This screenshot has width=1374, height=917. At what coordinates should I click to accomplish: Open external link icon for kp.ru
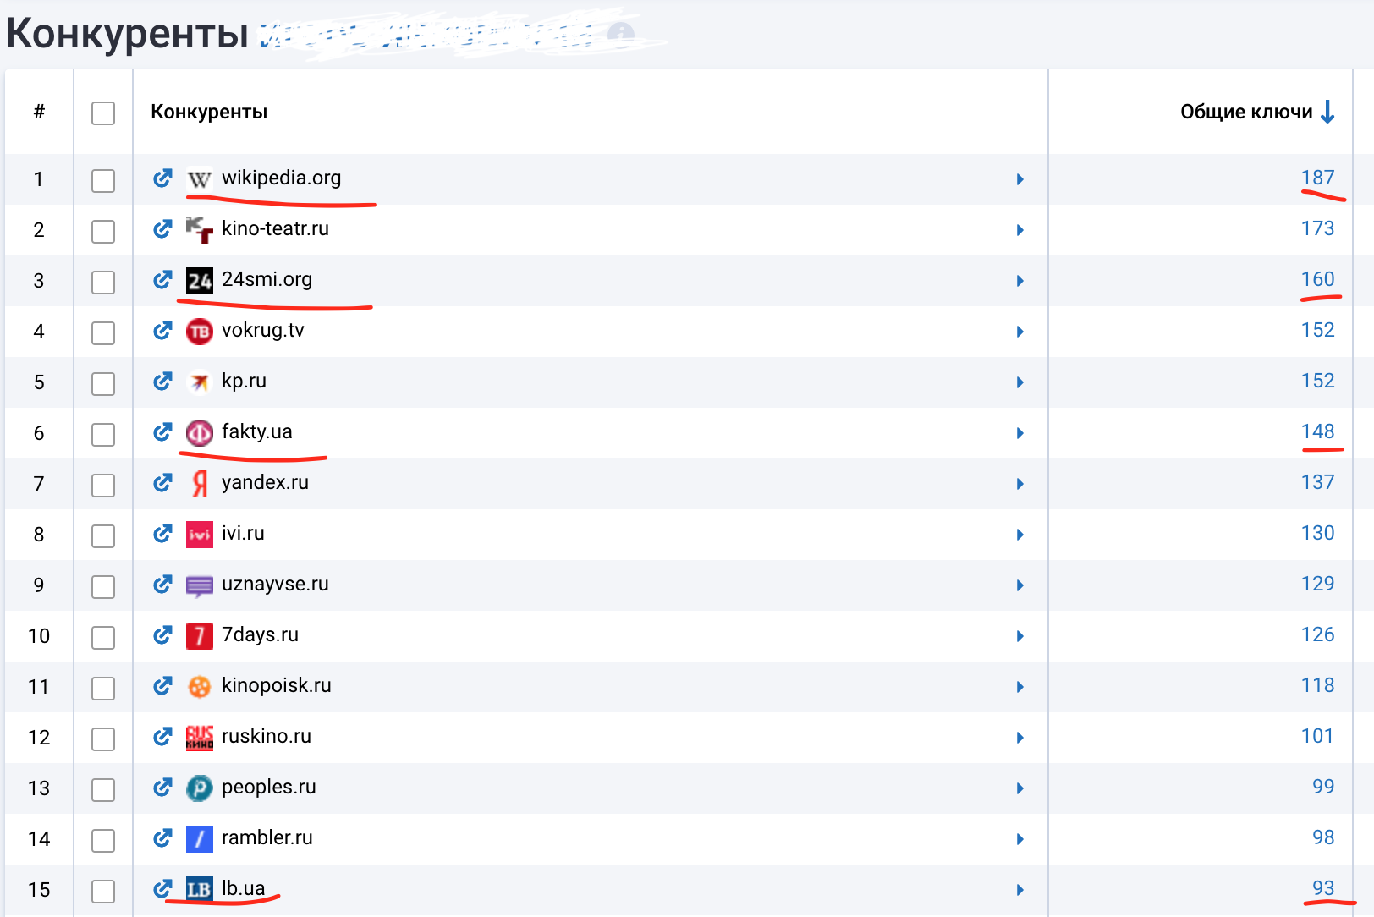[162, 382]
